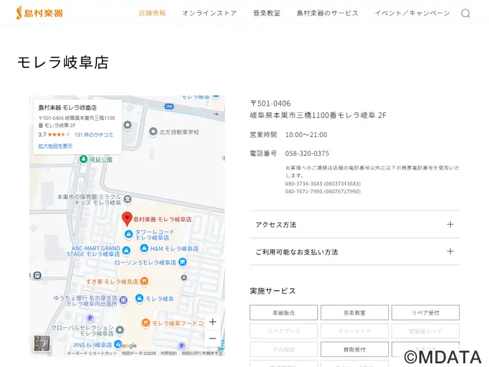The image size is (489, 367).
Task: Click the 買取受付 service button
Action: pyautogui.click(x=355, y=349)
